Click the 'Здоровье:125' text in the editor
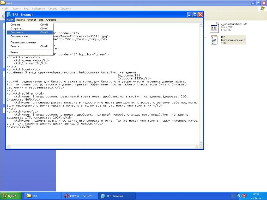Image resolution: width=267 pixels, height=200 pixels. click(x=129, y=75)
